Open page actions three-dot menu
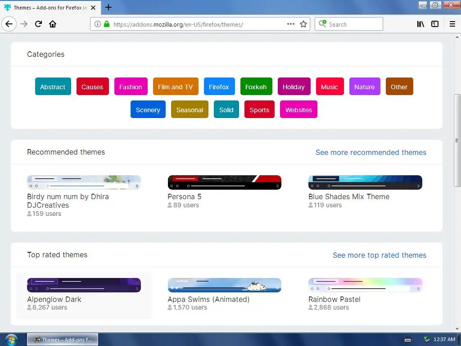461x346 pixels. point(291,24)
